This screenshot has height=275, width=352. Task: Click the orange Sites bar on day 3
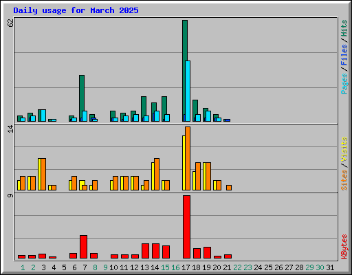(x=43, y=174)
